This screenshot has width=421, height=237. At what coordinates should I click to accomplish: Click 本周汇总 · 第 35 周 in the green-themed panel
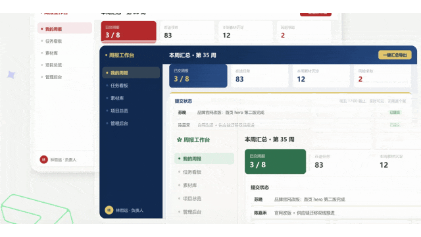(269, 140)
